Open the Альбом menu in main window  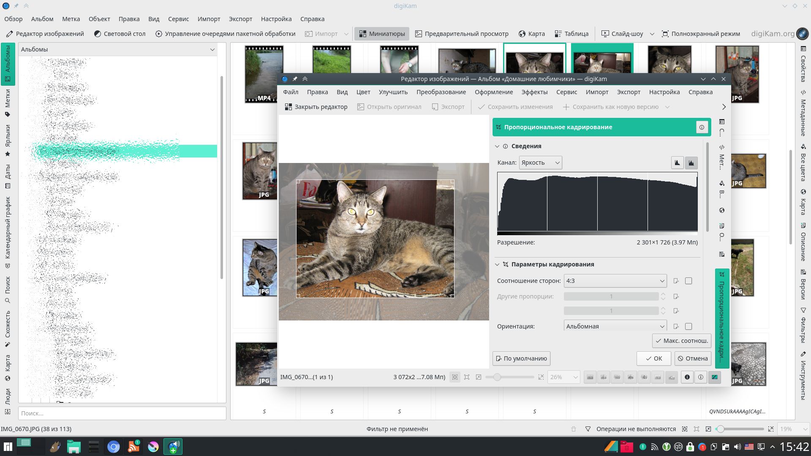(x=42, y=19)
